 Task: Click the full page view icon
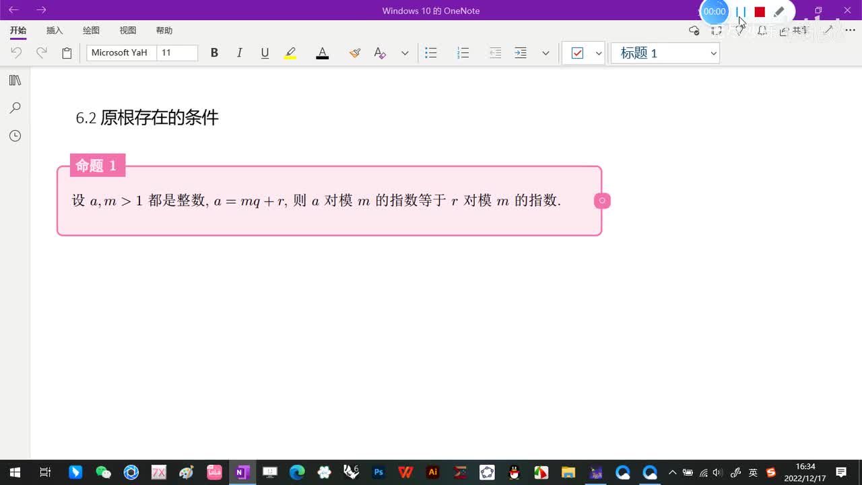click(x=717, y=30)
